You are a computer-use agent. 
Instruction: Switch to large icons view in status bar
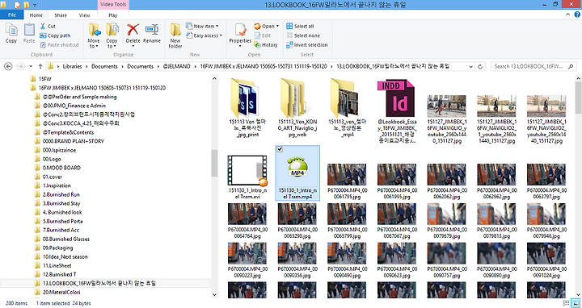coord(576,303)
